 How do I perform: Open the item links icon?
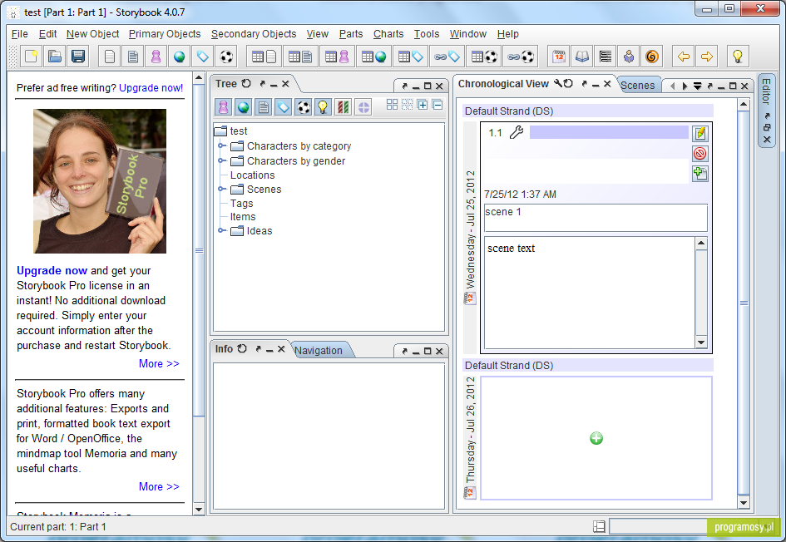tap(520, 57)
